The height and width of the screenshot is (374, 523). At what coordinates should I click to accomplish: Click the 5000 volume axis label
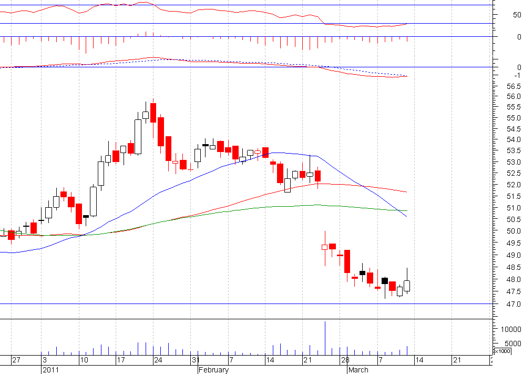(513, 343)
